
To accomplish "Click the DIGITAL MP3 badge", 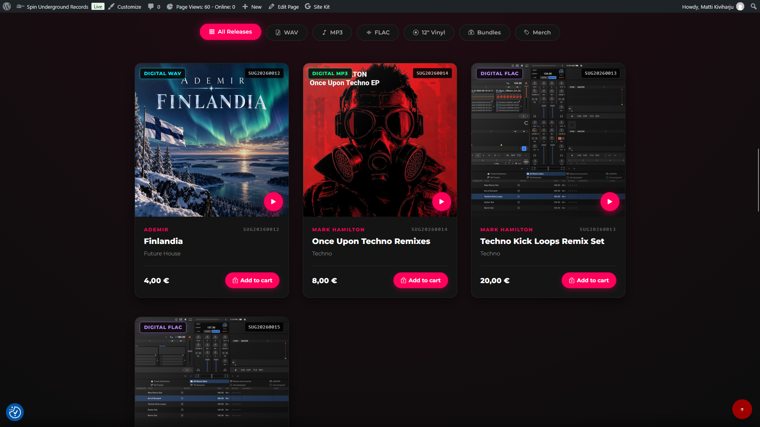I will tap(330, 73).
